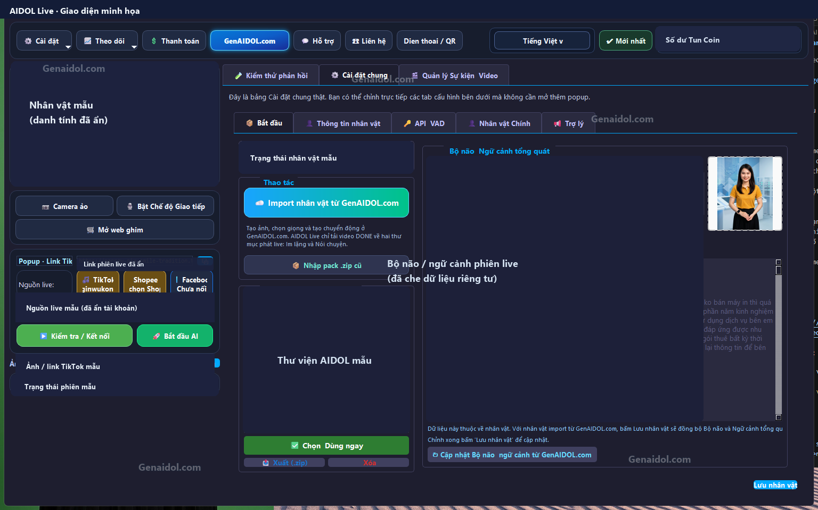Select TikTok as live source

98,282
